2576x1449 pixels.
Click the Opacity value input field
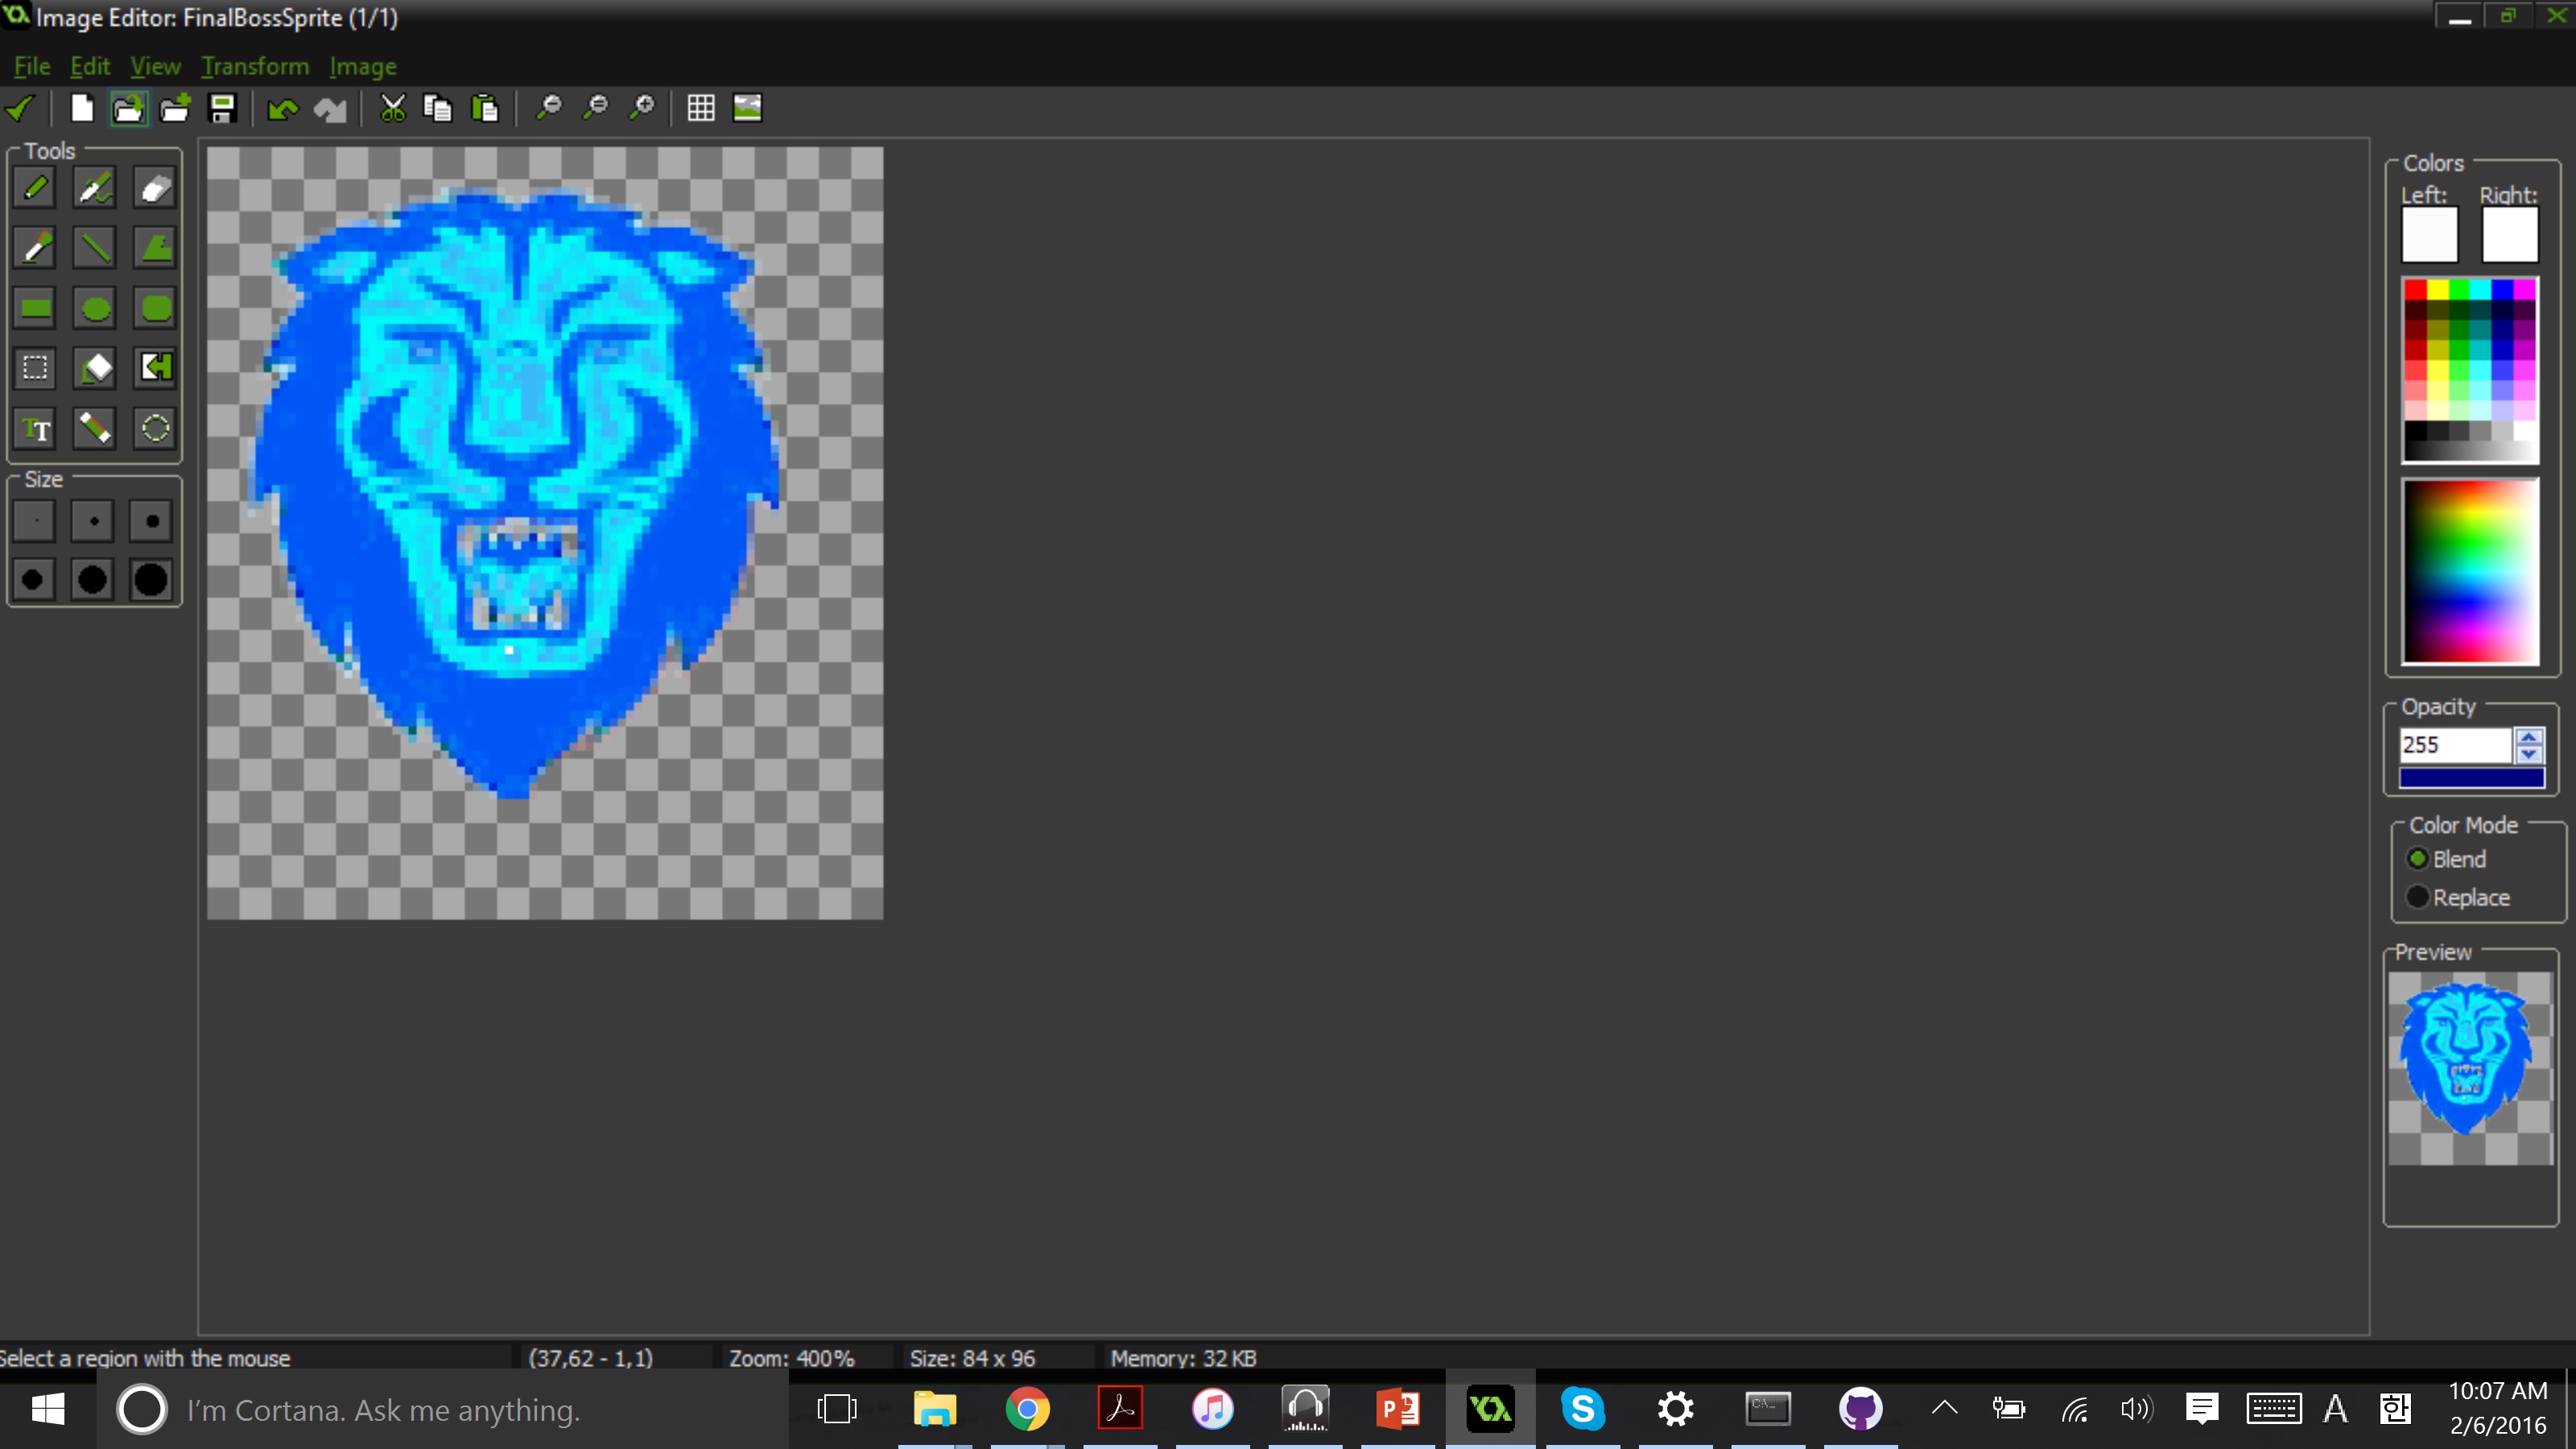coord(2454,745)
